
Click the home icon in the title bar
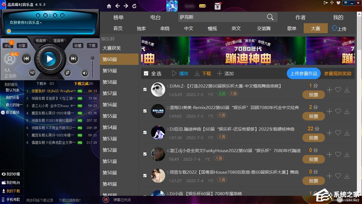[x=109, y=5]
